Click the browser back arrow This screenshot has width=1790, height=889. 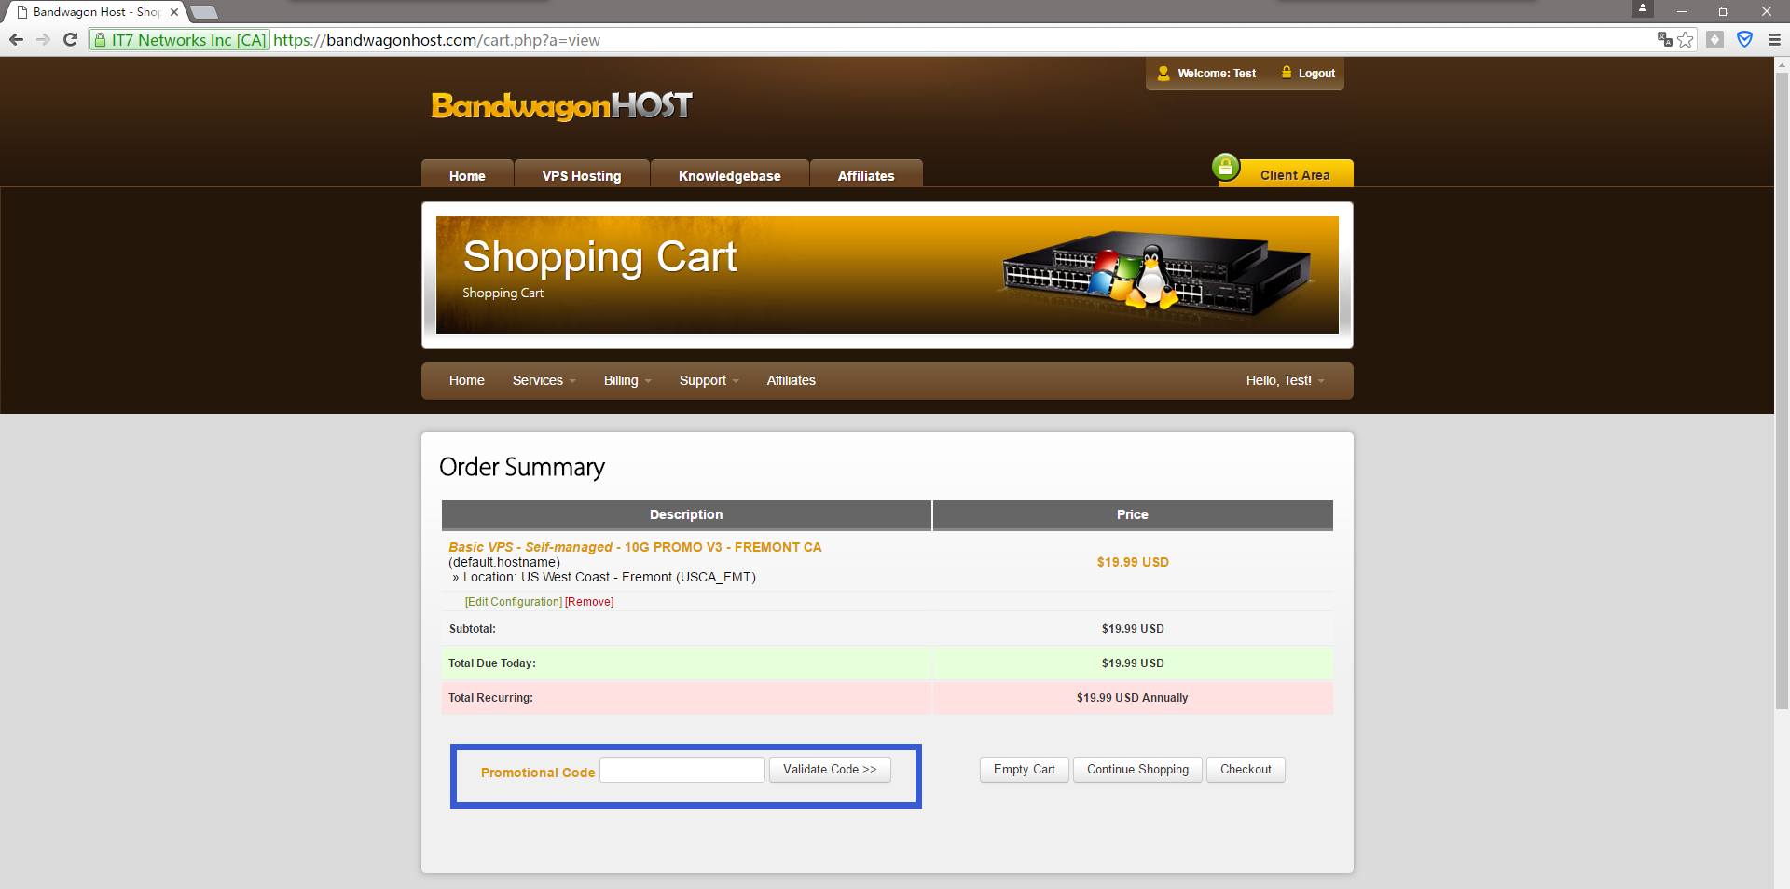coord(16,39)
